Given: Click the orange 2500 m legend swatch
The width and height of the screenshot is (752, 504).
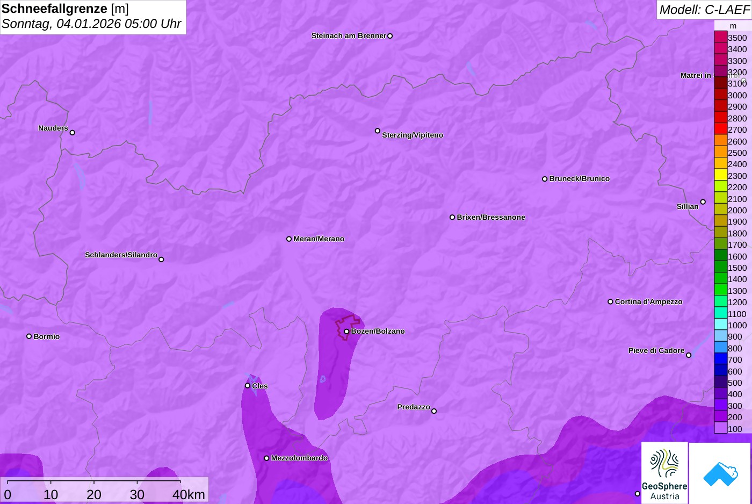Looking at the screenshot, I should [721, 152].
